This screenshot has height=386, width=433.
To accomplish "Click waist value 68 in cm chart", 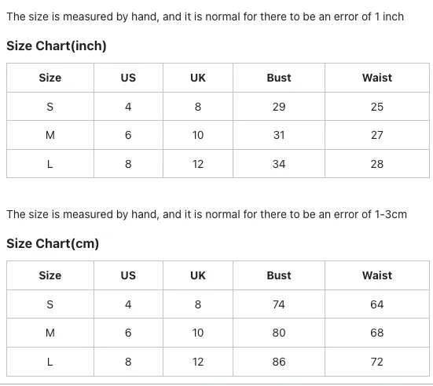I will coord(377,333).
